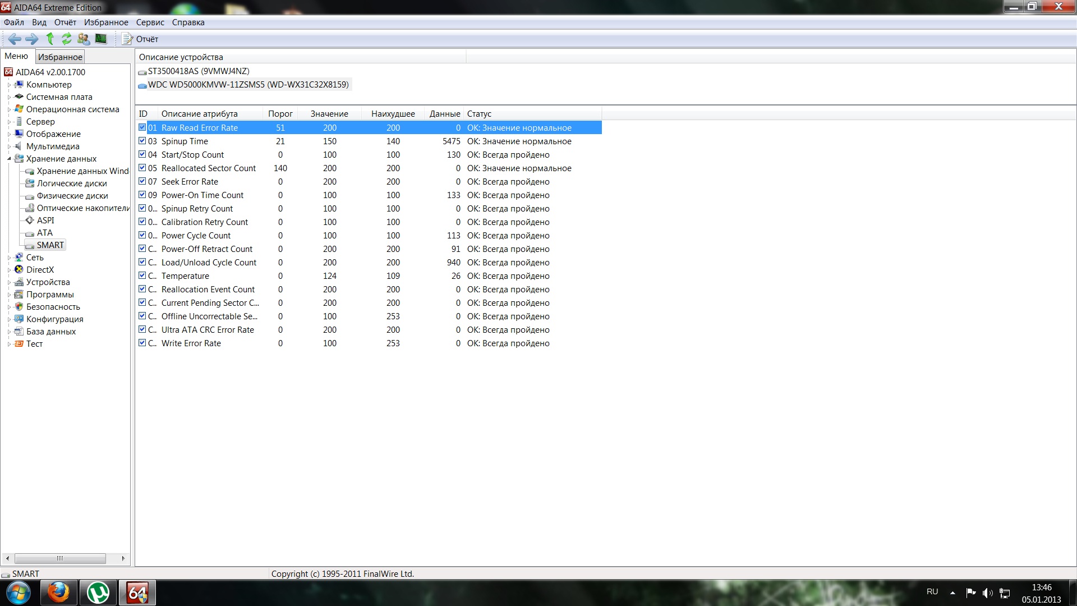Click the Сервер tree icon
This screenshot has height=606, width=1077.
click(x=19, y=121)
